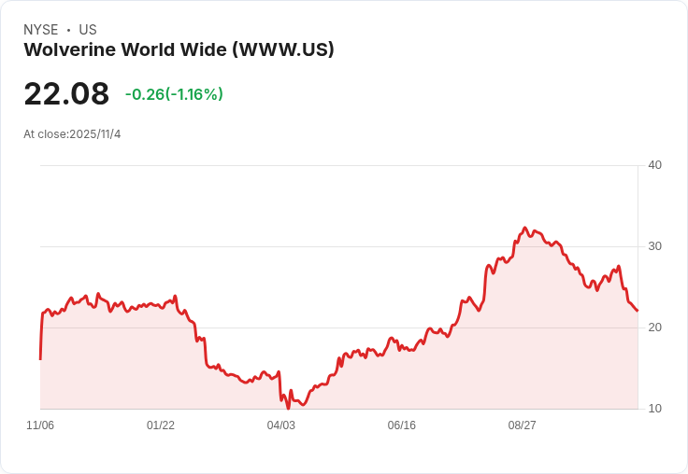Click the At close:2025/11/4 timestamp
The width and height of the screenshot is (688, 474).
coord(72,134)
